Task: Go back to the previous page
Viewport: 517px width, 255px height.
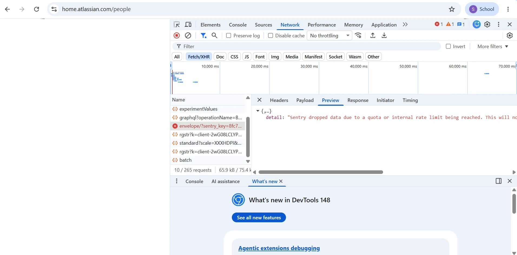Action: pos(8,9)
